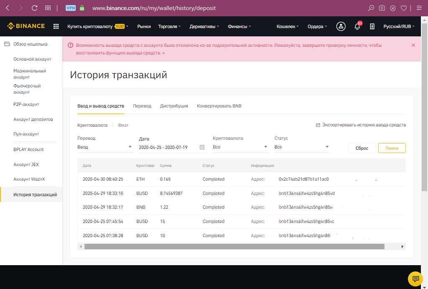Open Фьючерсный аккаунт in sidebar
The height and width of the screenshot is (289, 428).
[27, 89]
